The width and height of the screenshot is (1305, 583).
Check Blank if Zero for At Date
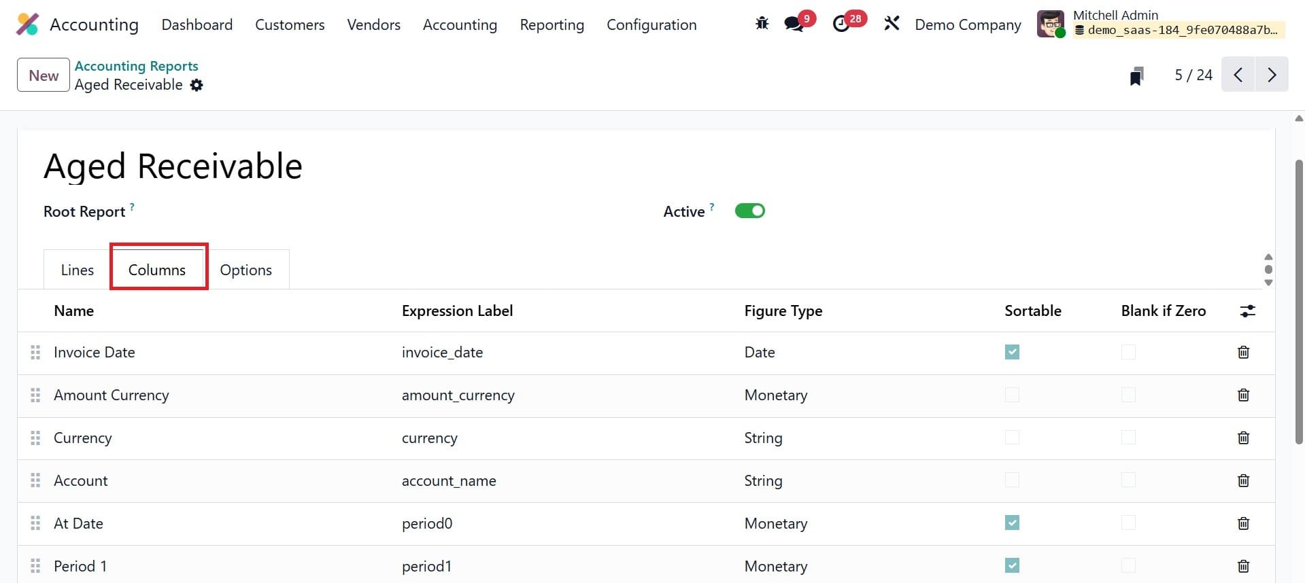tap(1128, 523)
